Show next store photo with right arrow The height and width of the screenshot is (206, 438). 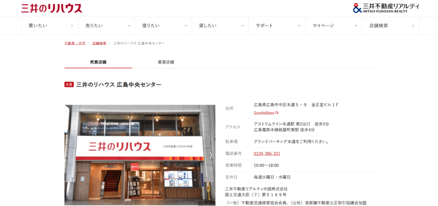[211, 155]
